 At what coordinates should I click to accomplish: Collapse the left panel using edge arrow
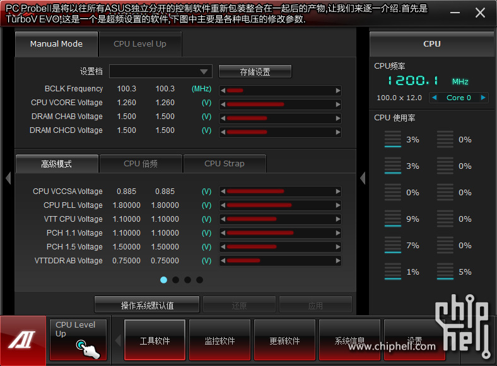[8, 178]
